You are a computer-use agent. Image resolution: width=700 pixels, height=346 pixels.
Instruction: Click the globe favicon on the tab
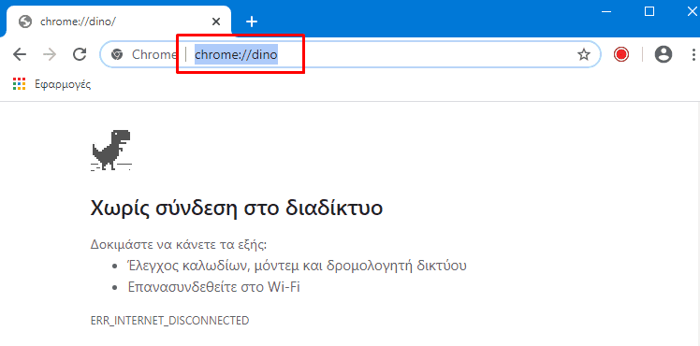[x=25, y=22]
